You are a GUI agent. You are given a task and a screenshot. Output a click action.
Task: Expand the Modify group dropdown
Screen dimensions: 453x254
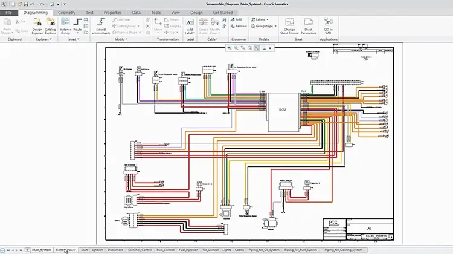(121, 39)
